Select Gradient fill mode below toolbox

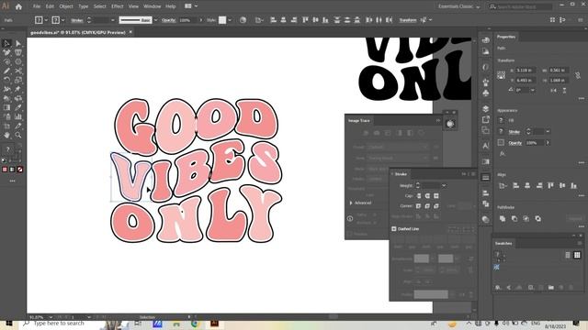click(12, 170)
